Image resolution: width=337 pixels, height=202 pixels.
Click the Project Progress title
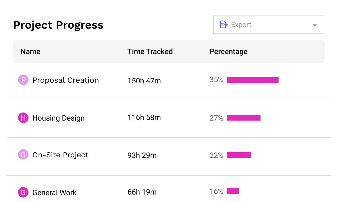click(58, 25)
